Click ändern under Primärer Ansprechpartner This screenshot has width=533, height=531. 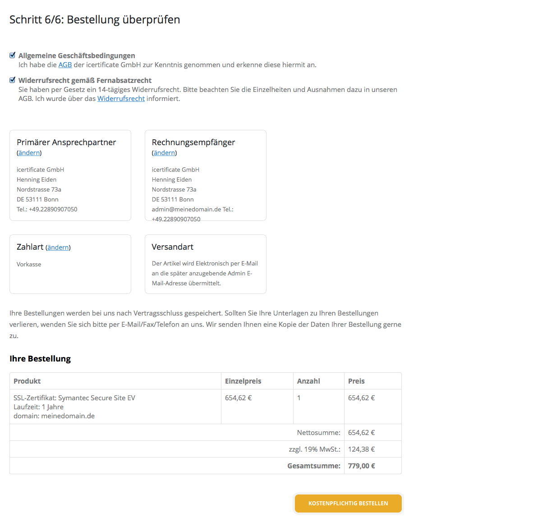(29, 153)
